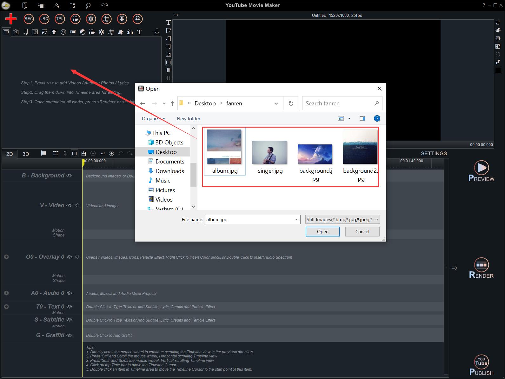The image size is (505, 379).
Task: Click the red plus add media button
Action: 11,19
